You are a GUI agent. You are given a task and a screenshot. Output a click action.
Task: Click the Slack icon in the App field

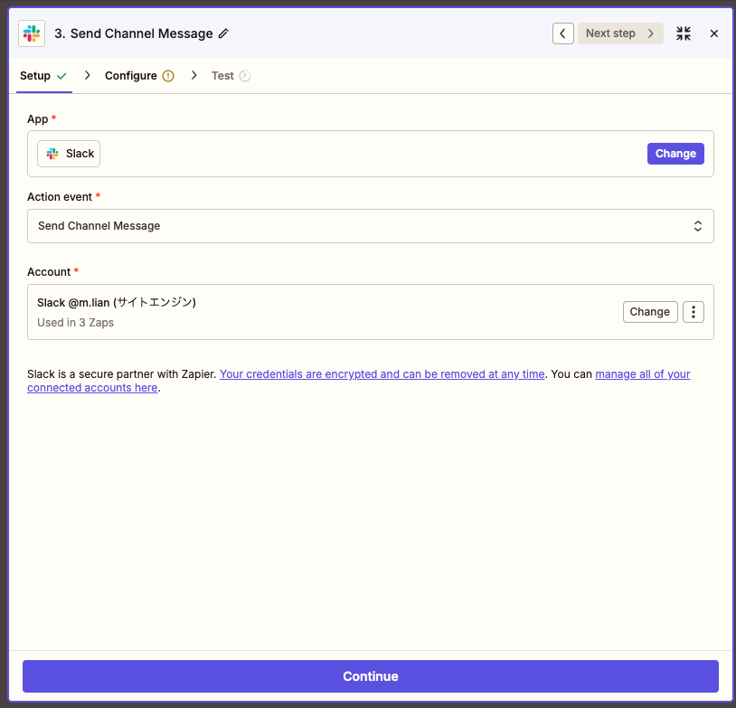tap(52, 154)
